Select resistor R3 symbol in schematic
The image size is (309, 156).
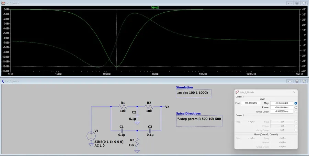coord(137,143)
